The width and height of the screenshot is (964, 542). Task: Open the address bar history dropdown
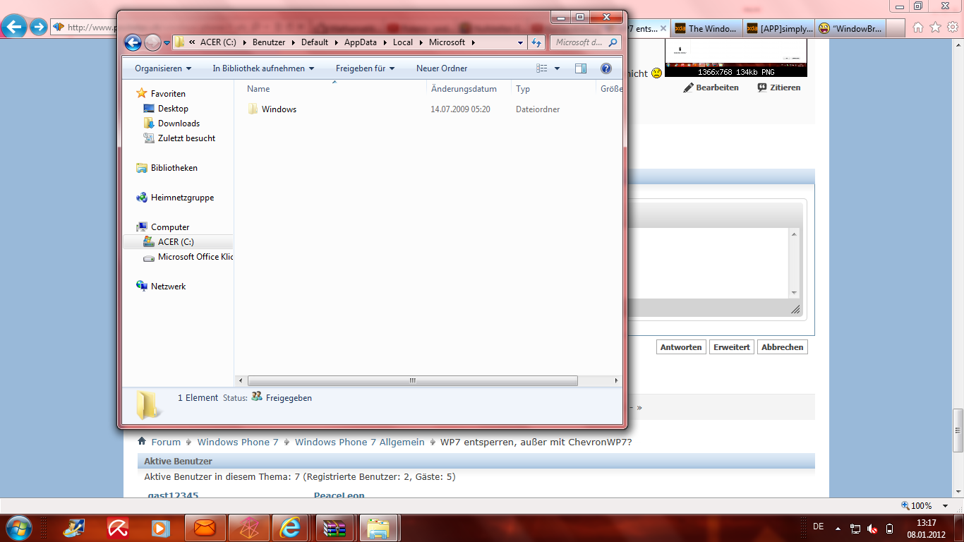(x=520, y=42)
